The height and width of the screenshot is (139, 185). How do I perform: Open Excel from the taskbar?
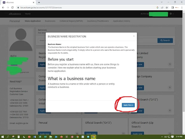[x=40, y=137]
